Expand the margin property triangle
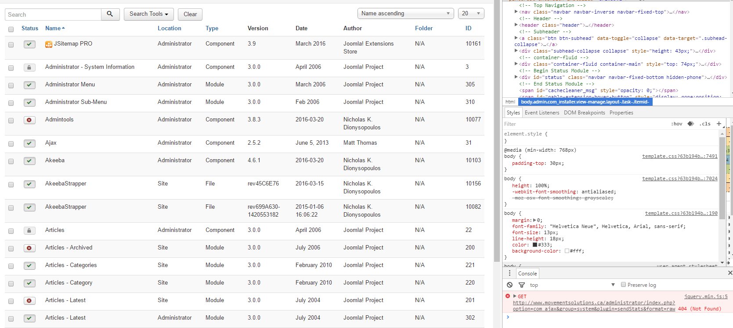733x328 pixels. pyautogui.click(x=534, y=220)
